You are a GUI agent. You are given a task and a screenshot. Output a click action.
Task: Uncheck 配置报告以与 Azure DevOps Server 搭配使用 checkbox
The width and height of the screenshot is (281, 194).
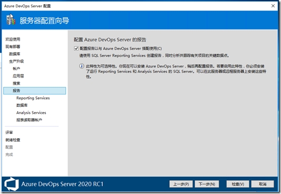[76, 48]
